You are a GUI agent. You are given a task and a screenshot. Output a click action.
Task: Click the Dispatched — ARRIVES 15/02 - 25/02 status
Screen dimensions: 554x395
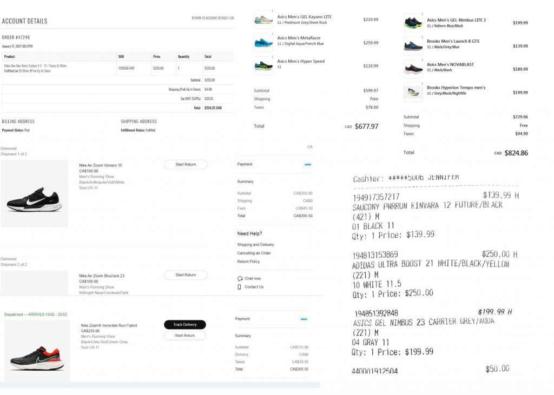[x=35, y=314]
